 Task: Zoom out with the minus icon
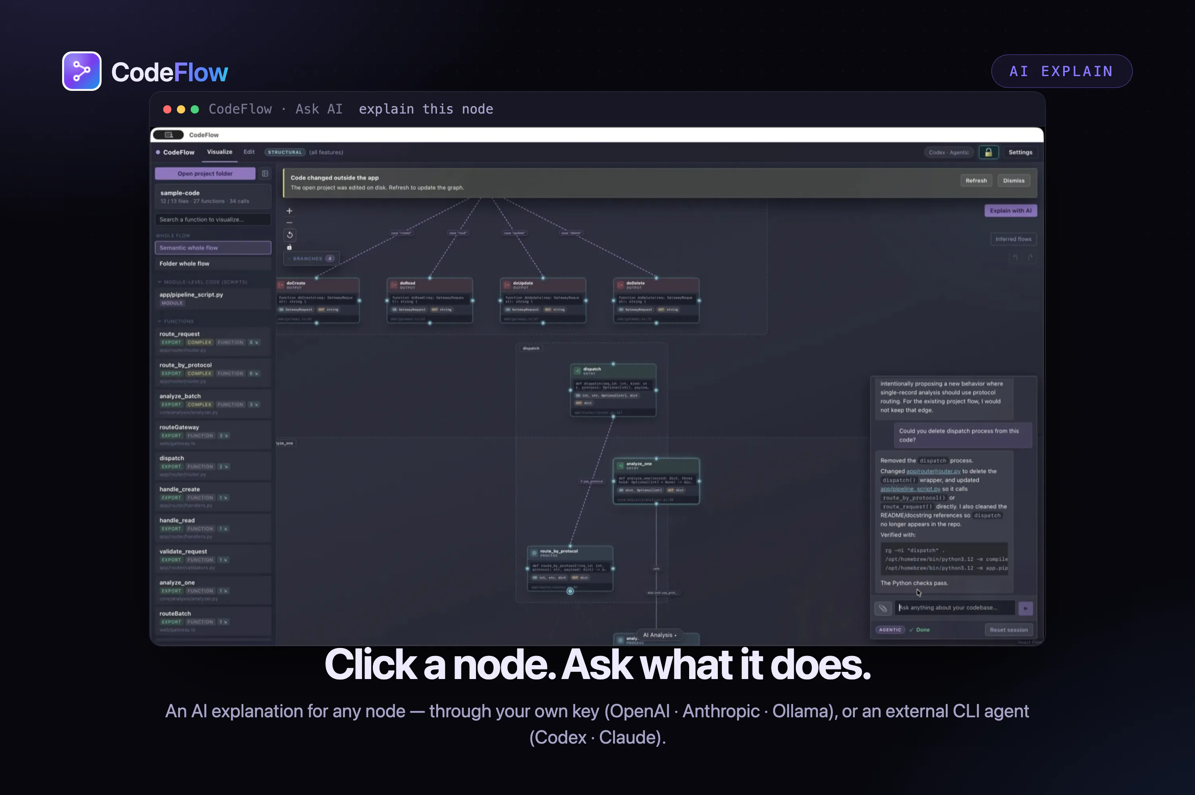[289, 223]
